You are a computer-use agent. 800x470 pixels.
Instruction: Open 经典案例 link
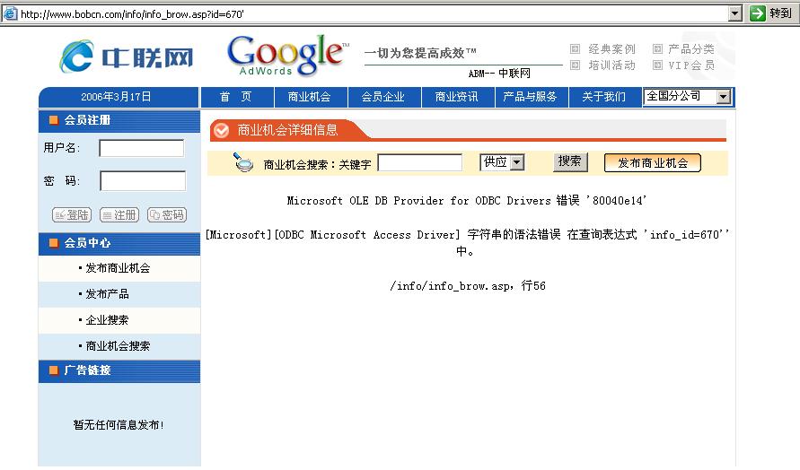click(x=611, y=49)
